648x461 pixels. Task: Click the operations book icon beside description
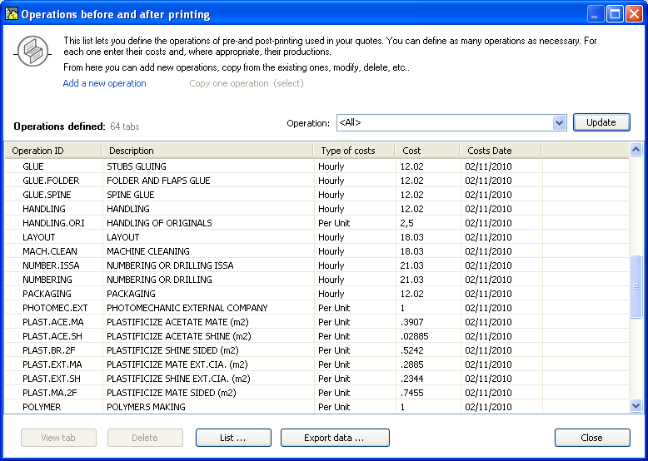pos(32,52)
